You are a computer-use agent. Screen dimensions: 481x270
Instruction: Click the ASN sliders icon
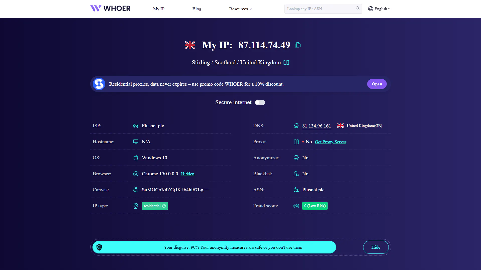click(x=296, y=190)
